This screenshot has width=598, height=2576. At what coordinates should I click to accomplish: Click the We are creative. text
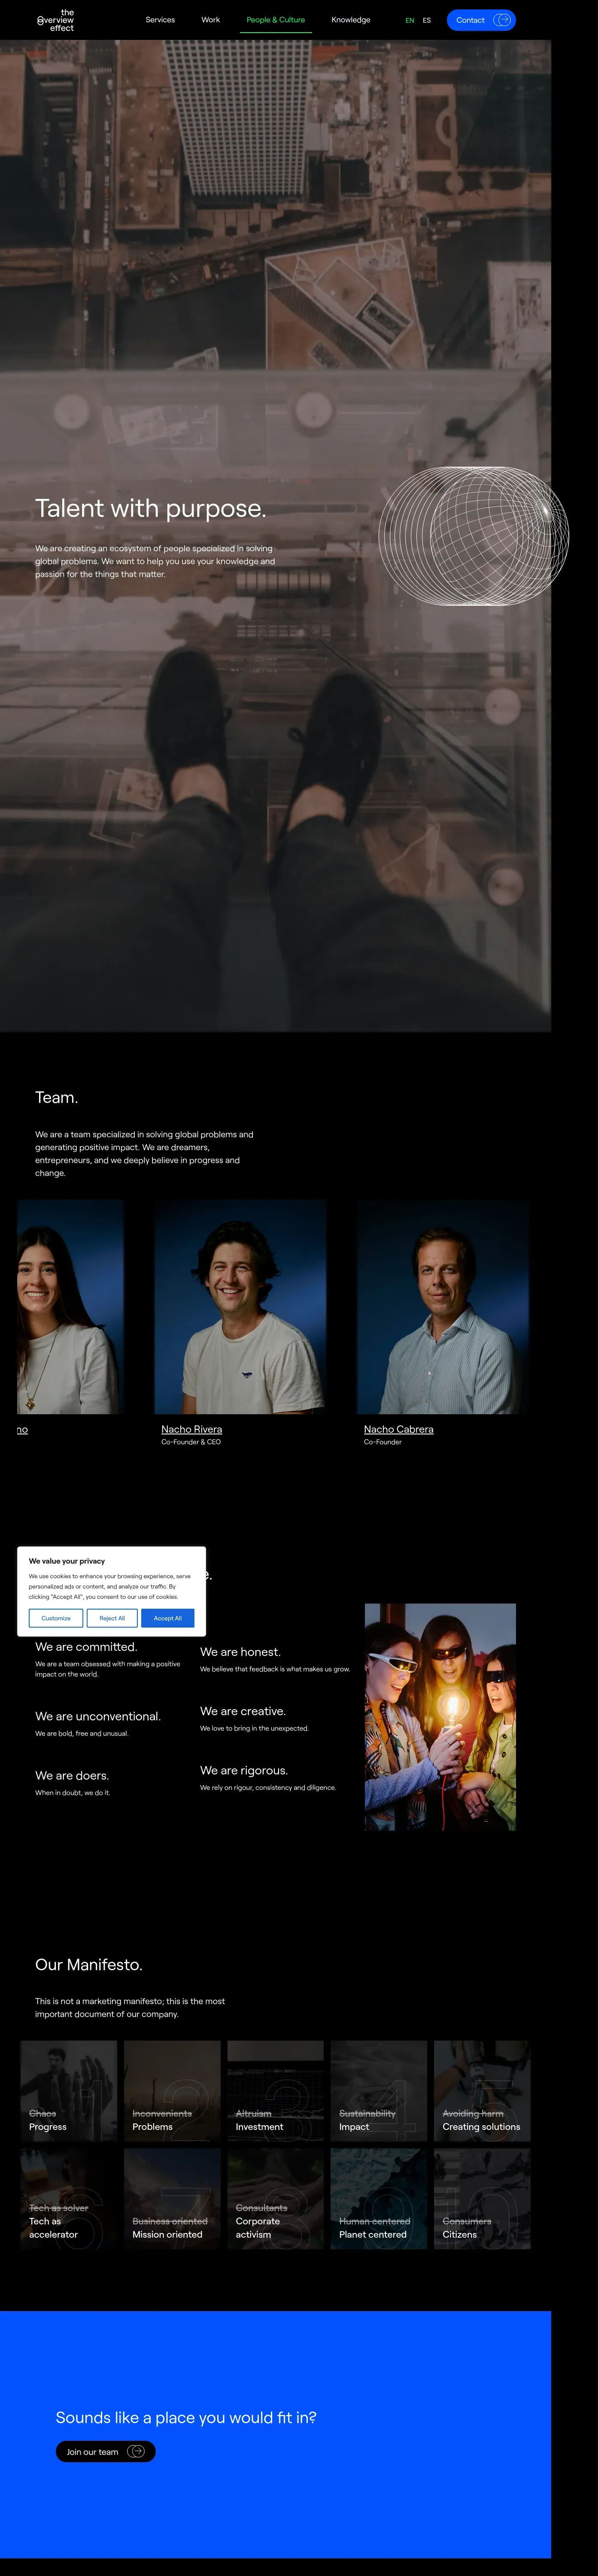click(243, 1711)
